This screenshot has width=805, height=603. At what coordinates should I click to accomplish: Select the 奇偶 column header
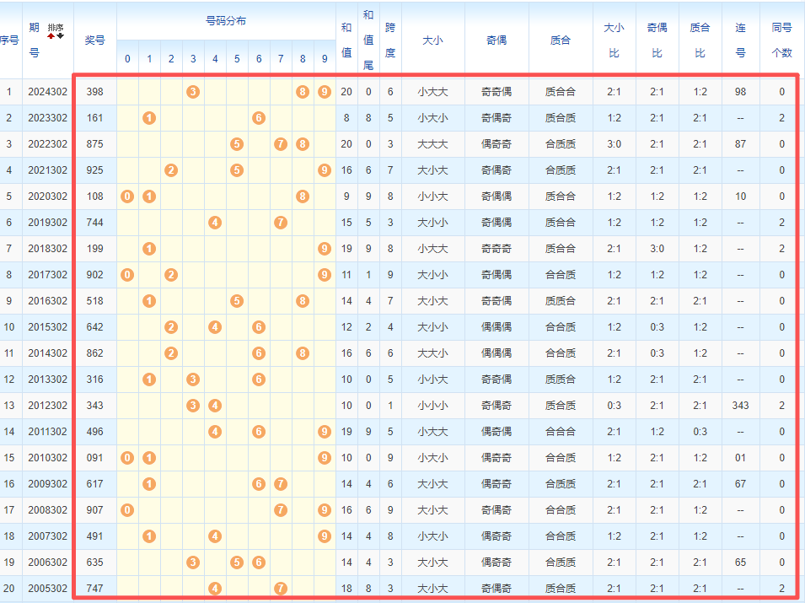[x=496, y=40]
